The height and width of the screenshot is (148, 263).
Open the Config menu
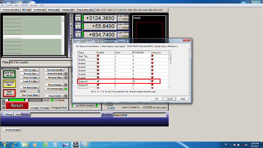tap(9, 5)
